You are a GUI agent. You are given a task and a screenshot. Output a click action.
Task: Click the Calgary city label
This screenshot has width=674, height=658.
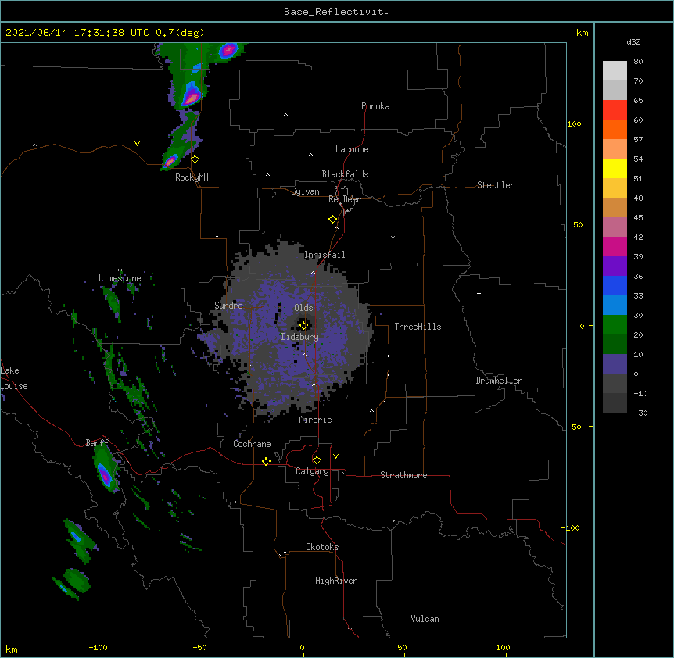pos(313,471)
